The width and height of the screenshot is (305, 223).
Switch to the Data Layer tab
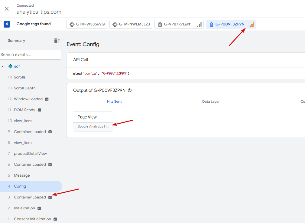point(211,102)
